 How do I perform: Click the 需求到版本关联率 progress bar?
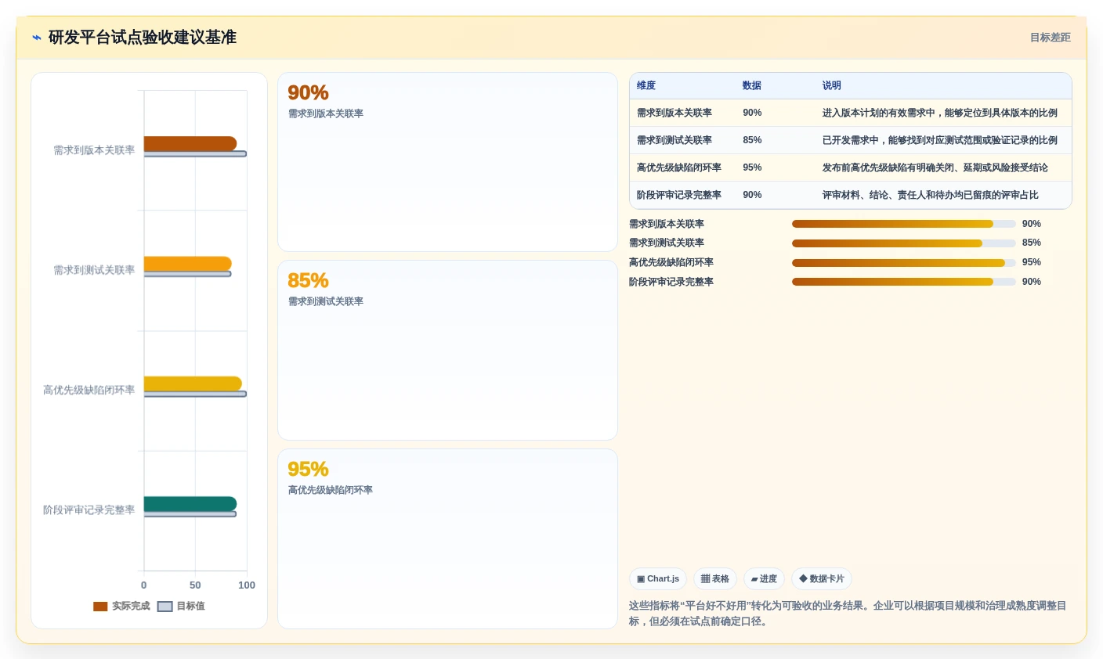[904, 224]
